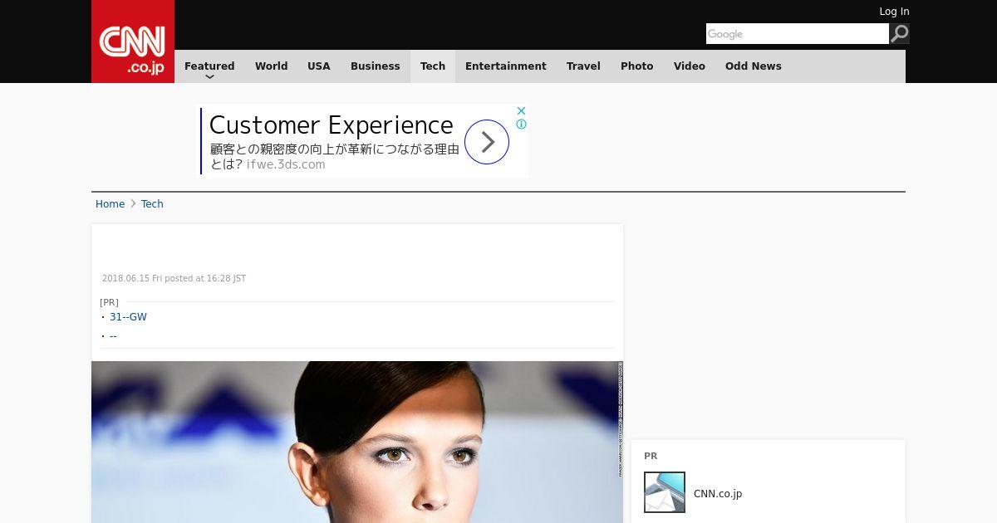This screenshot has width=997, height=523.
Task: Click the magnifier search button
Action: point(899,33)
